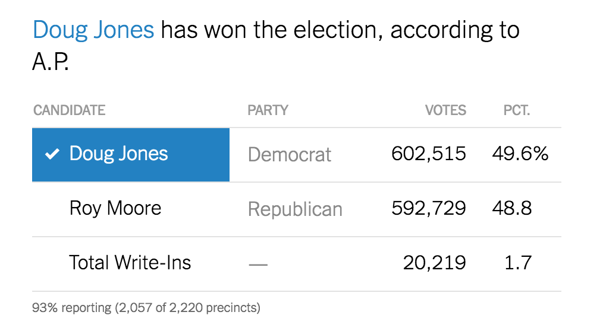
Task: Click the VOTES column header
Action: pyautogui.click(x=445, y=110)
